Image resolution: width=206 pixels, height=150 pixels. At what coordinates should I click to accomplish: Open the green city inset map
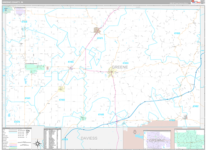pos(190,139)
